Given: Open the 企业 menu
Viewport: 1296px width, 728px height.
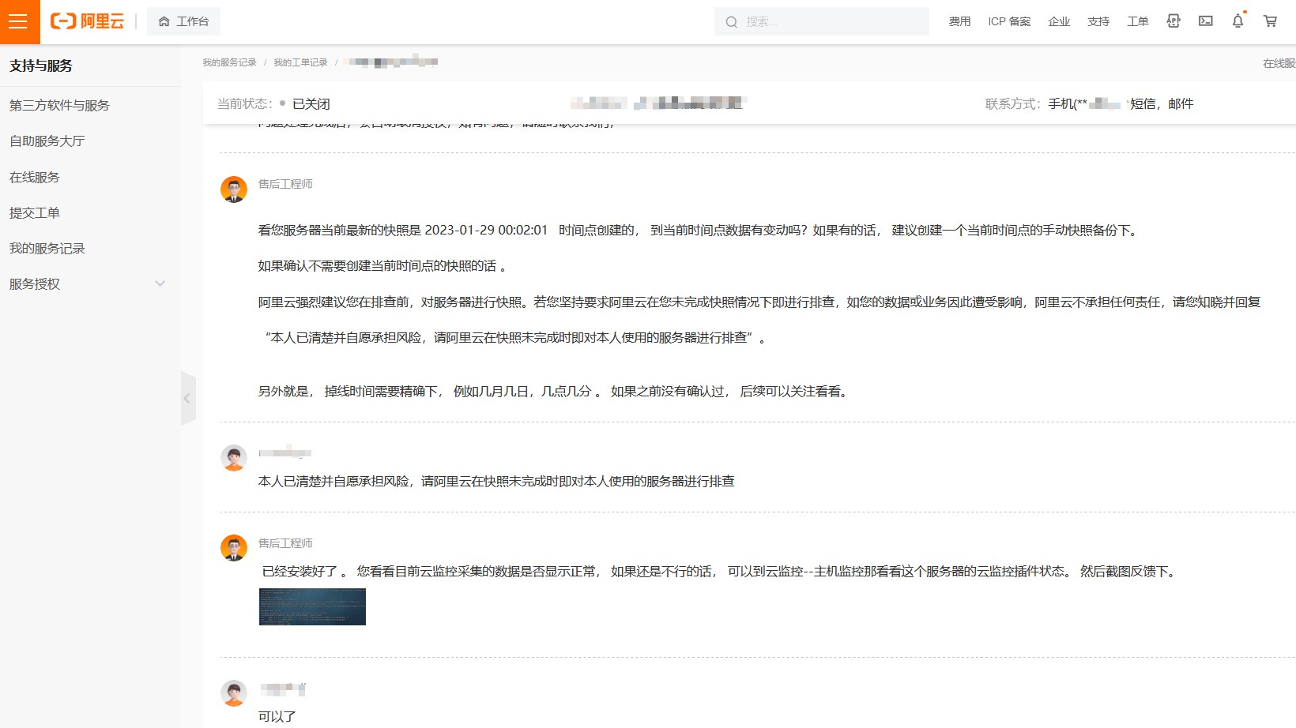Looking at the screenshot, I should pyautogui.click(x=1059, y=22).
